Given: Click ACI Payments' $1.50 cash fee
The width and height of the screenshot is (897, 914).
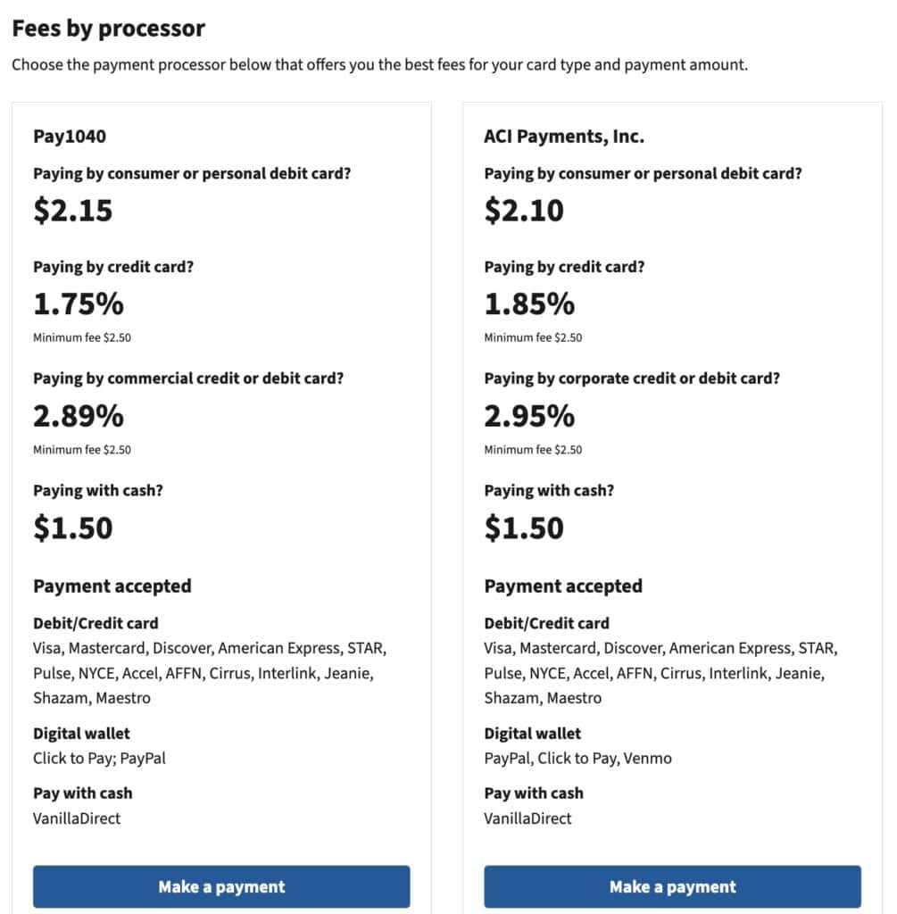Looking at the screenshot, I should 524,528.
